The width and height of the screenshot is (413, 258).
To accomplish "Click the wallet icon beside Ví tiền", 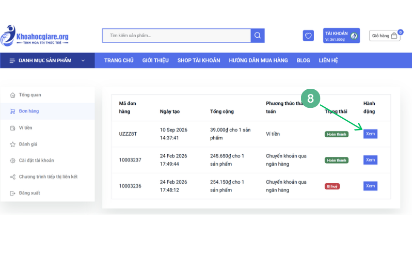I will pyautogui.click(x=12, y=128).
